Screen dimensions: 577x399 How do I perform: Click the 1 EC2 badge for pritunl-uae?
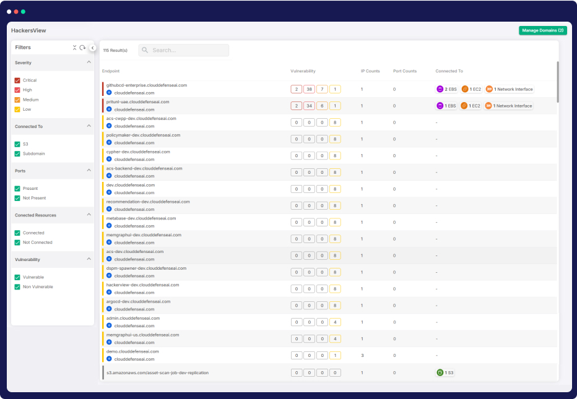coord(471,106)
